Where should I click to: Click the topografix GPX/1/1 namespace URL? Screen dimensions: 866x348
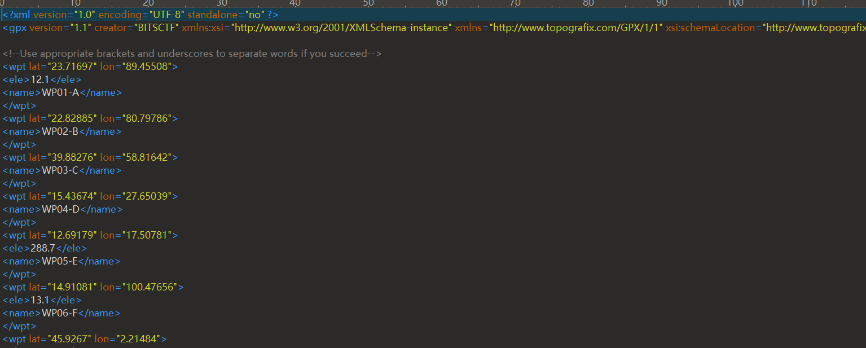click(575, 28)
